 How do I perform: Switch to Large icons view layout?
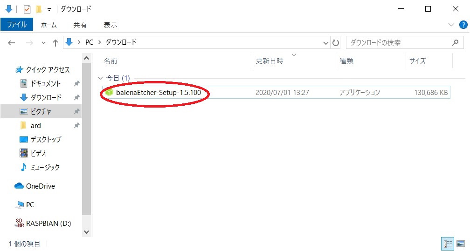pos(460,244)
